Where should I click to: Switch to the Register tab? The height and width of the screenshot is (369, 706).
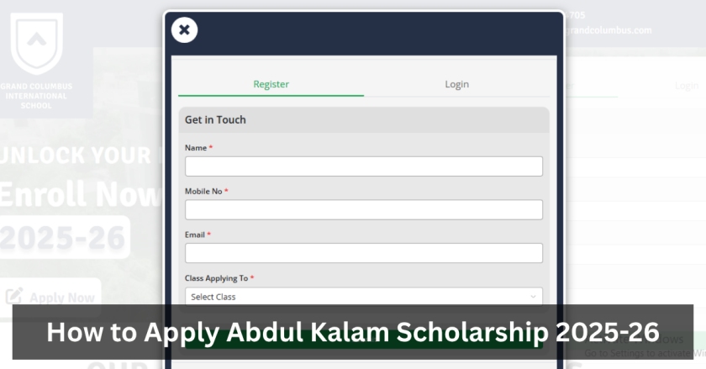coord(271,84)
